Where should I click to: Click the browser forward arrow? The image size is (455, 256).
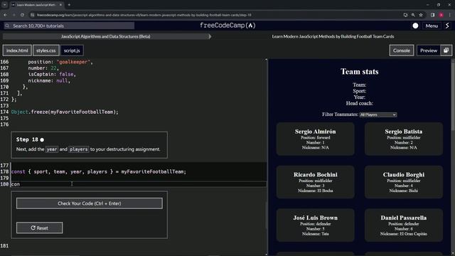[x=14, y=15]
